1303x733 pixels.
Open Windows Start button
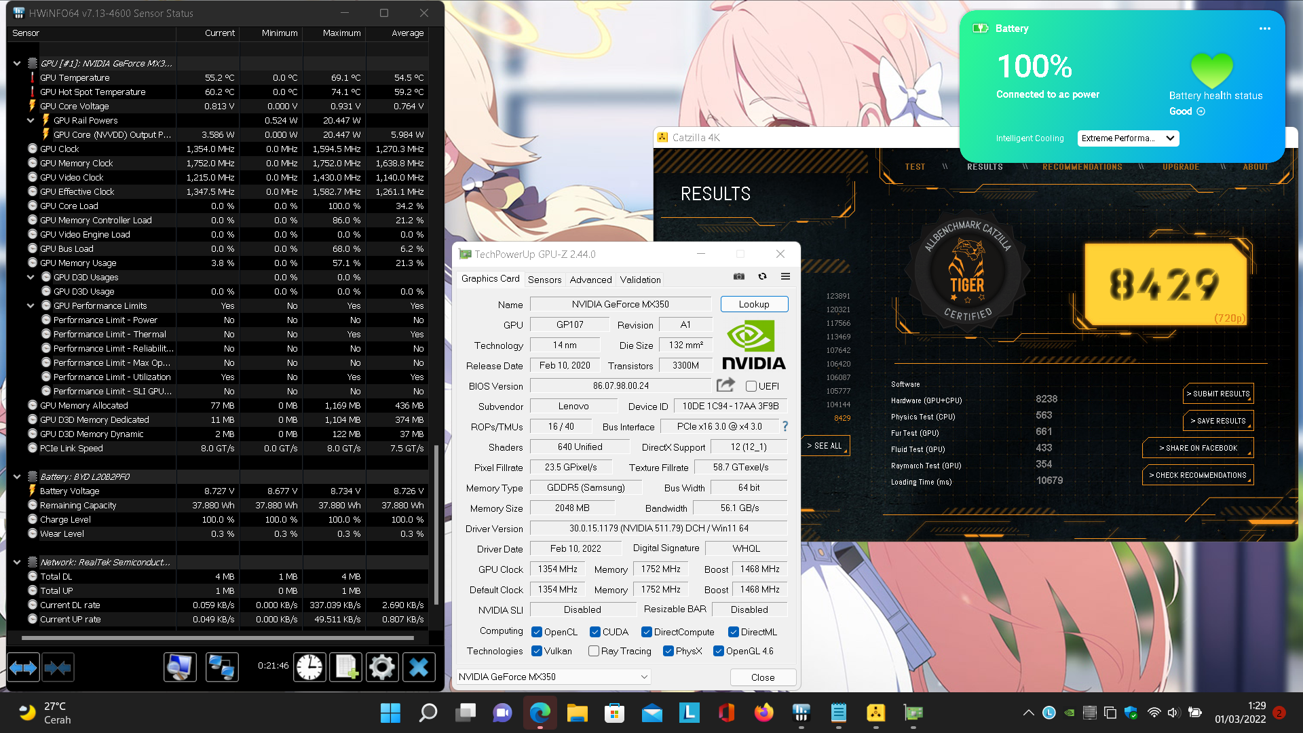(x=390, y=713)
